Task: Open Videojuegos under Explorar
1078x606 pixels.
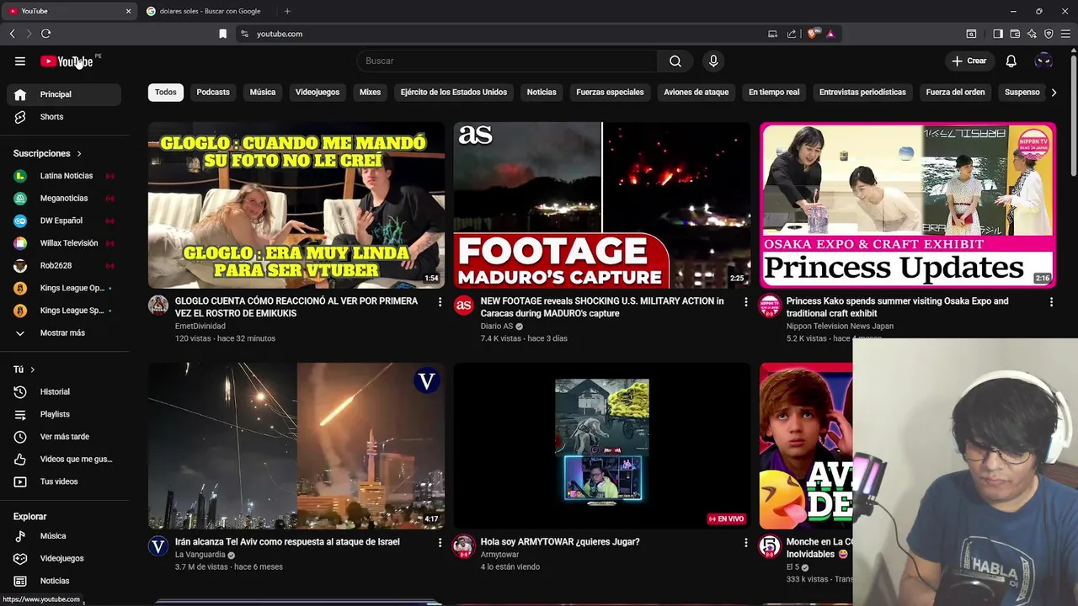Action: 64,558
